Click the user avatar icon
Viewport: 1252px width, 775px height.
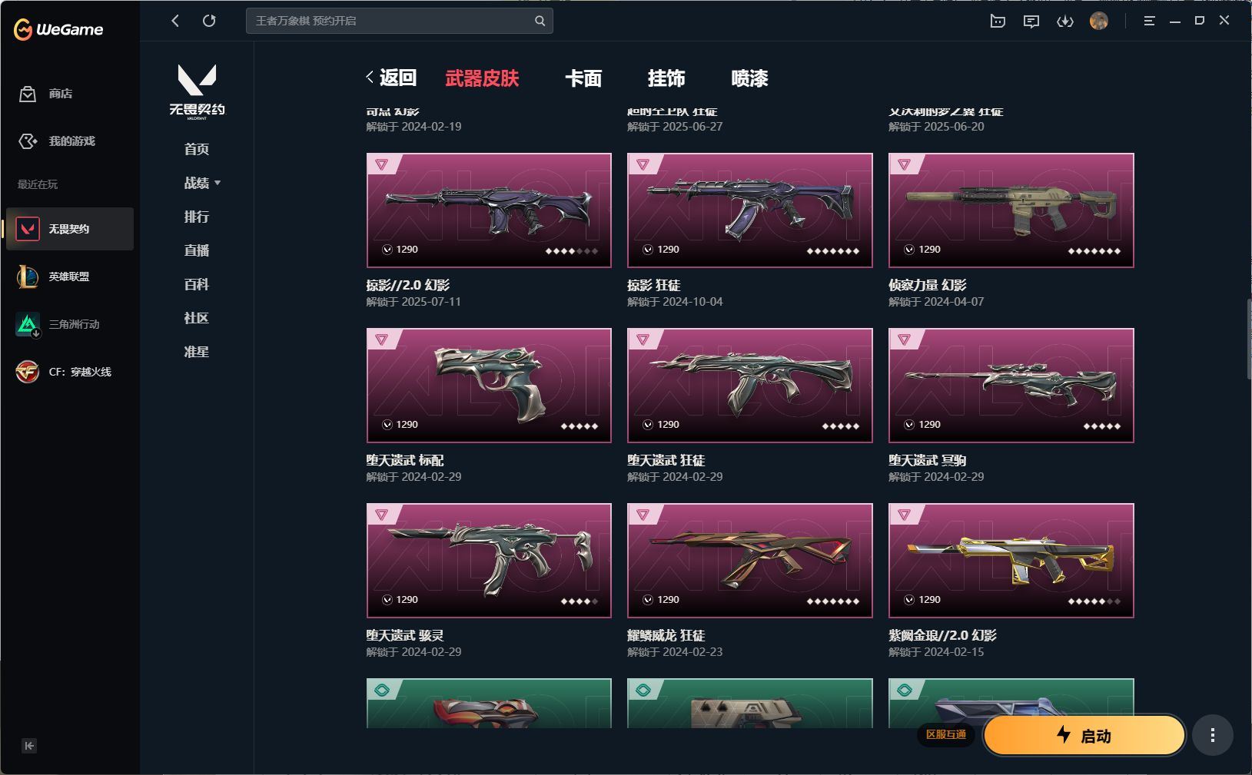(1099, 22)
